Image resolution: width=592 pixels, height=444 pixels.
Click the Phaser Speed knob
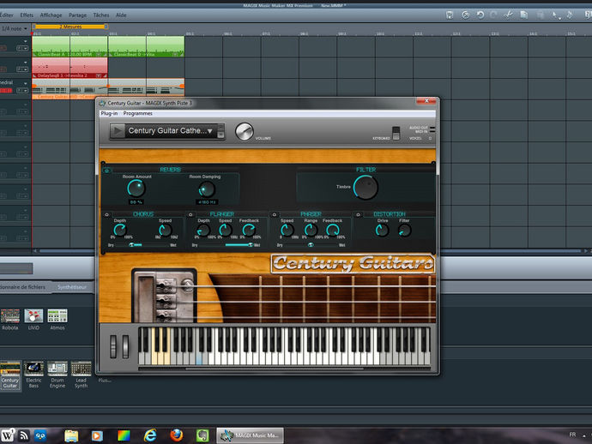coord(287,230)
